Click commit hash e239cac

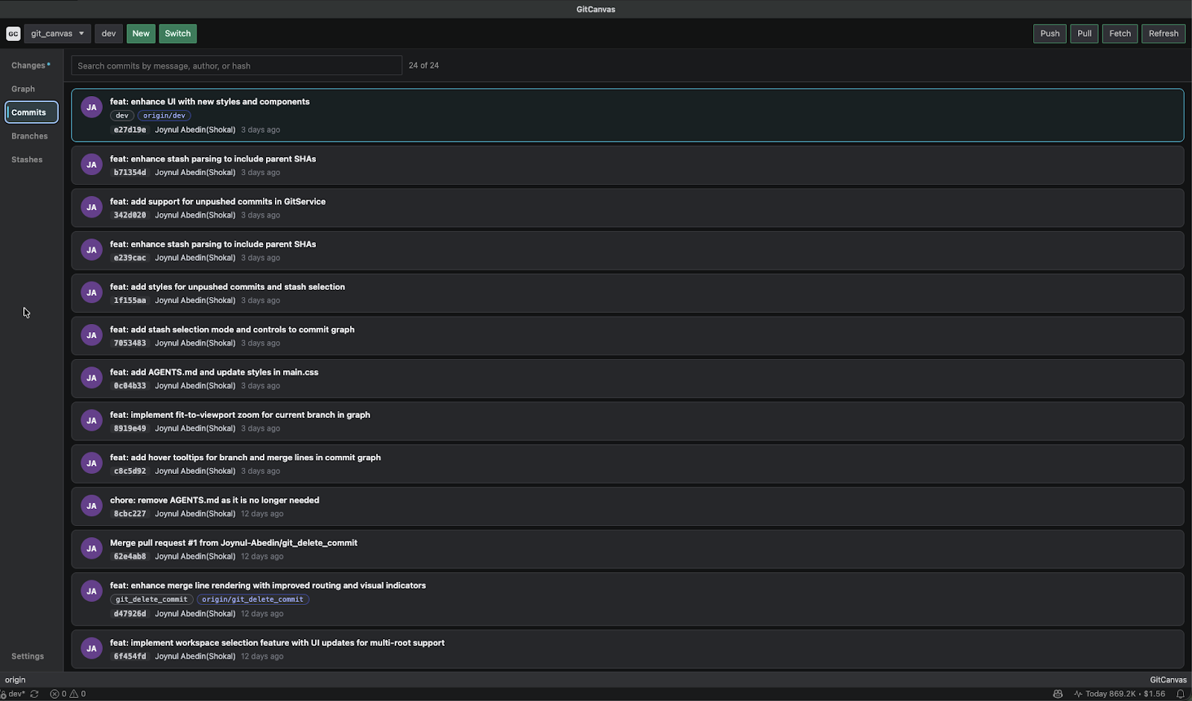130,258
